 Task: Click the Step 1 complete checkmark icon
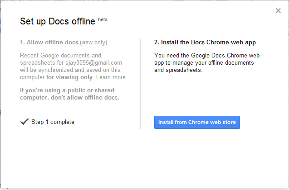tap(24, 122)
